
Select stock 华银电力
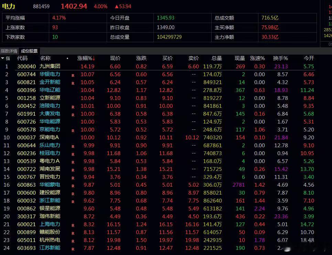50,74
